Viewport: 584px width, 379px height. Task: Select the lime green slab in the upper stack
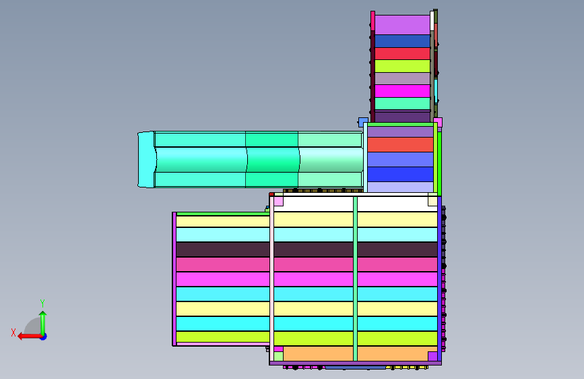402,66
